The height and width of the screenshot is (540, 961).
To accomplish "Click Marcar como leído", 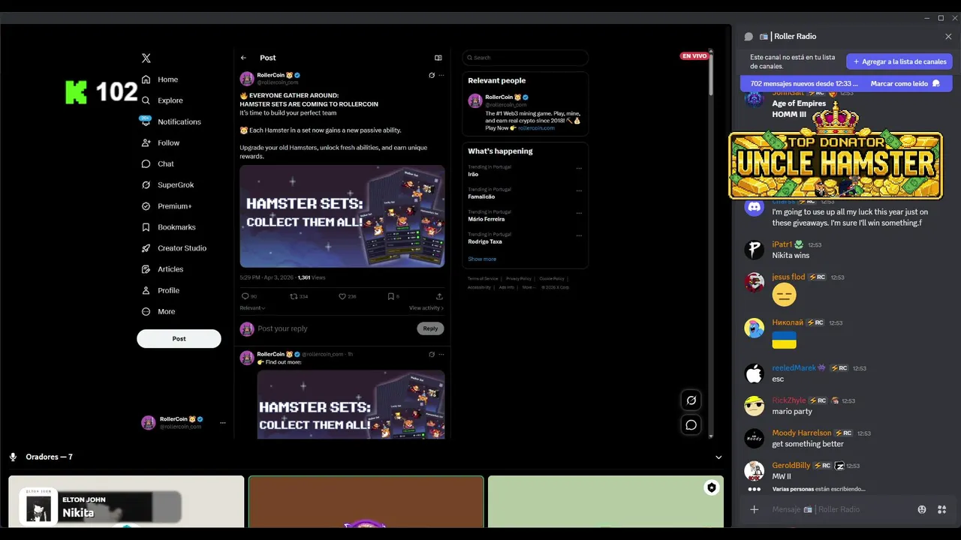I will click(905, 84).
